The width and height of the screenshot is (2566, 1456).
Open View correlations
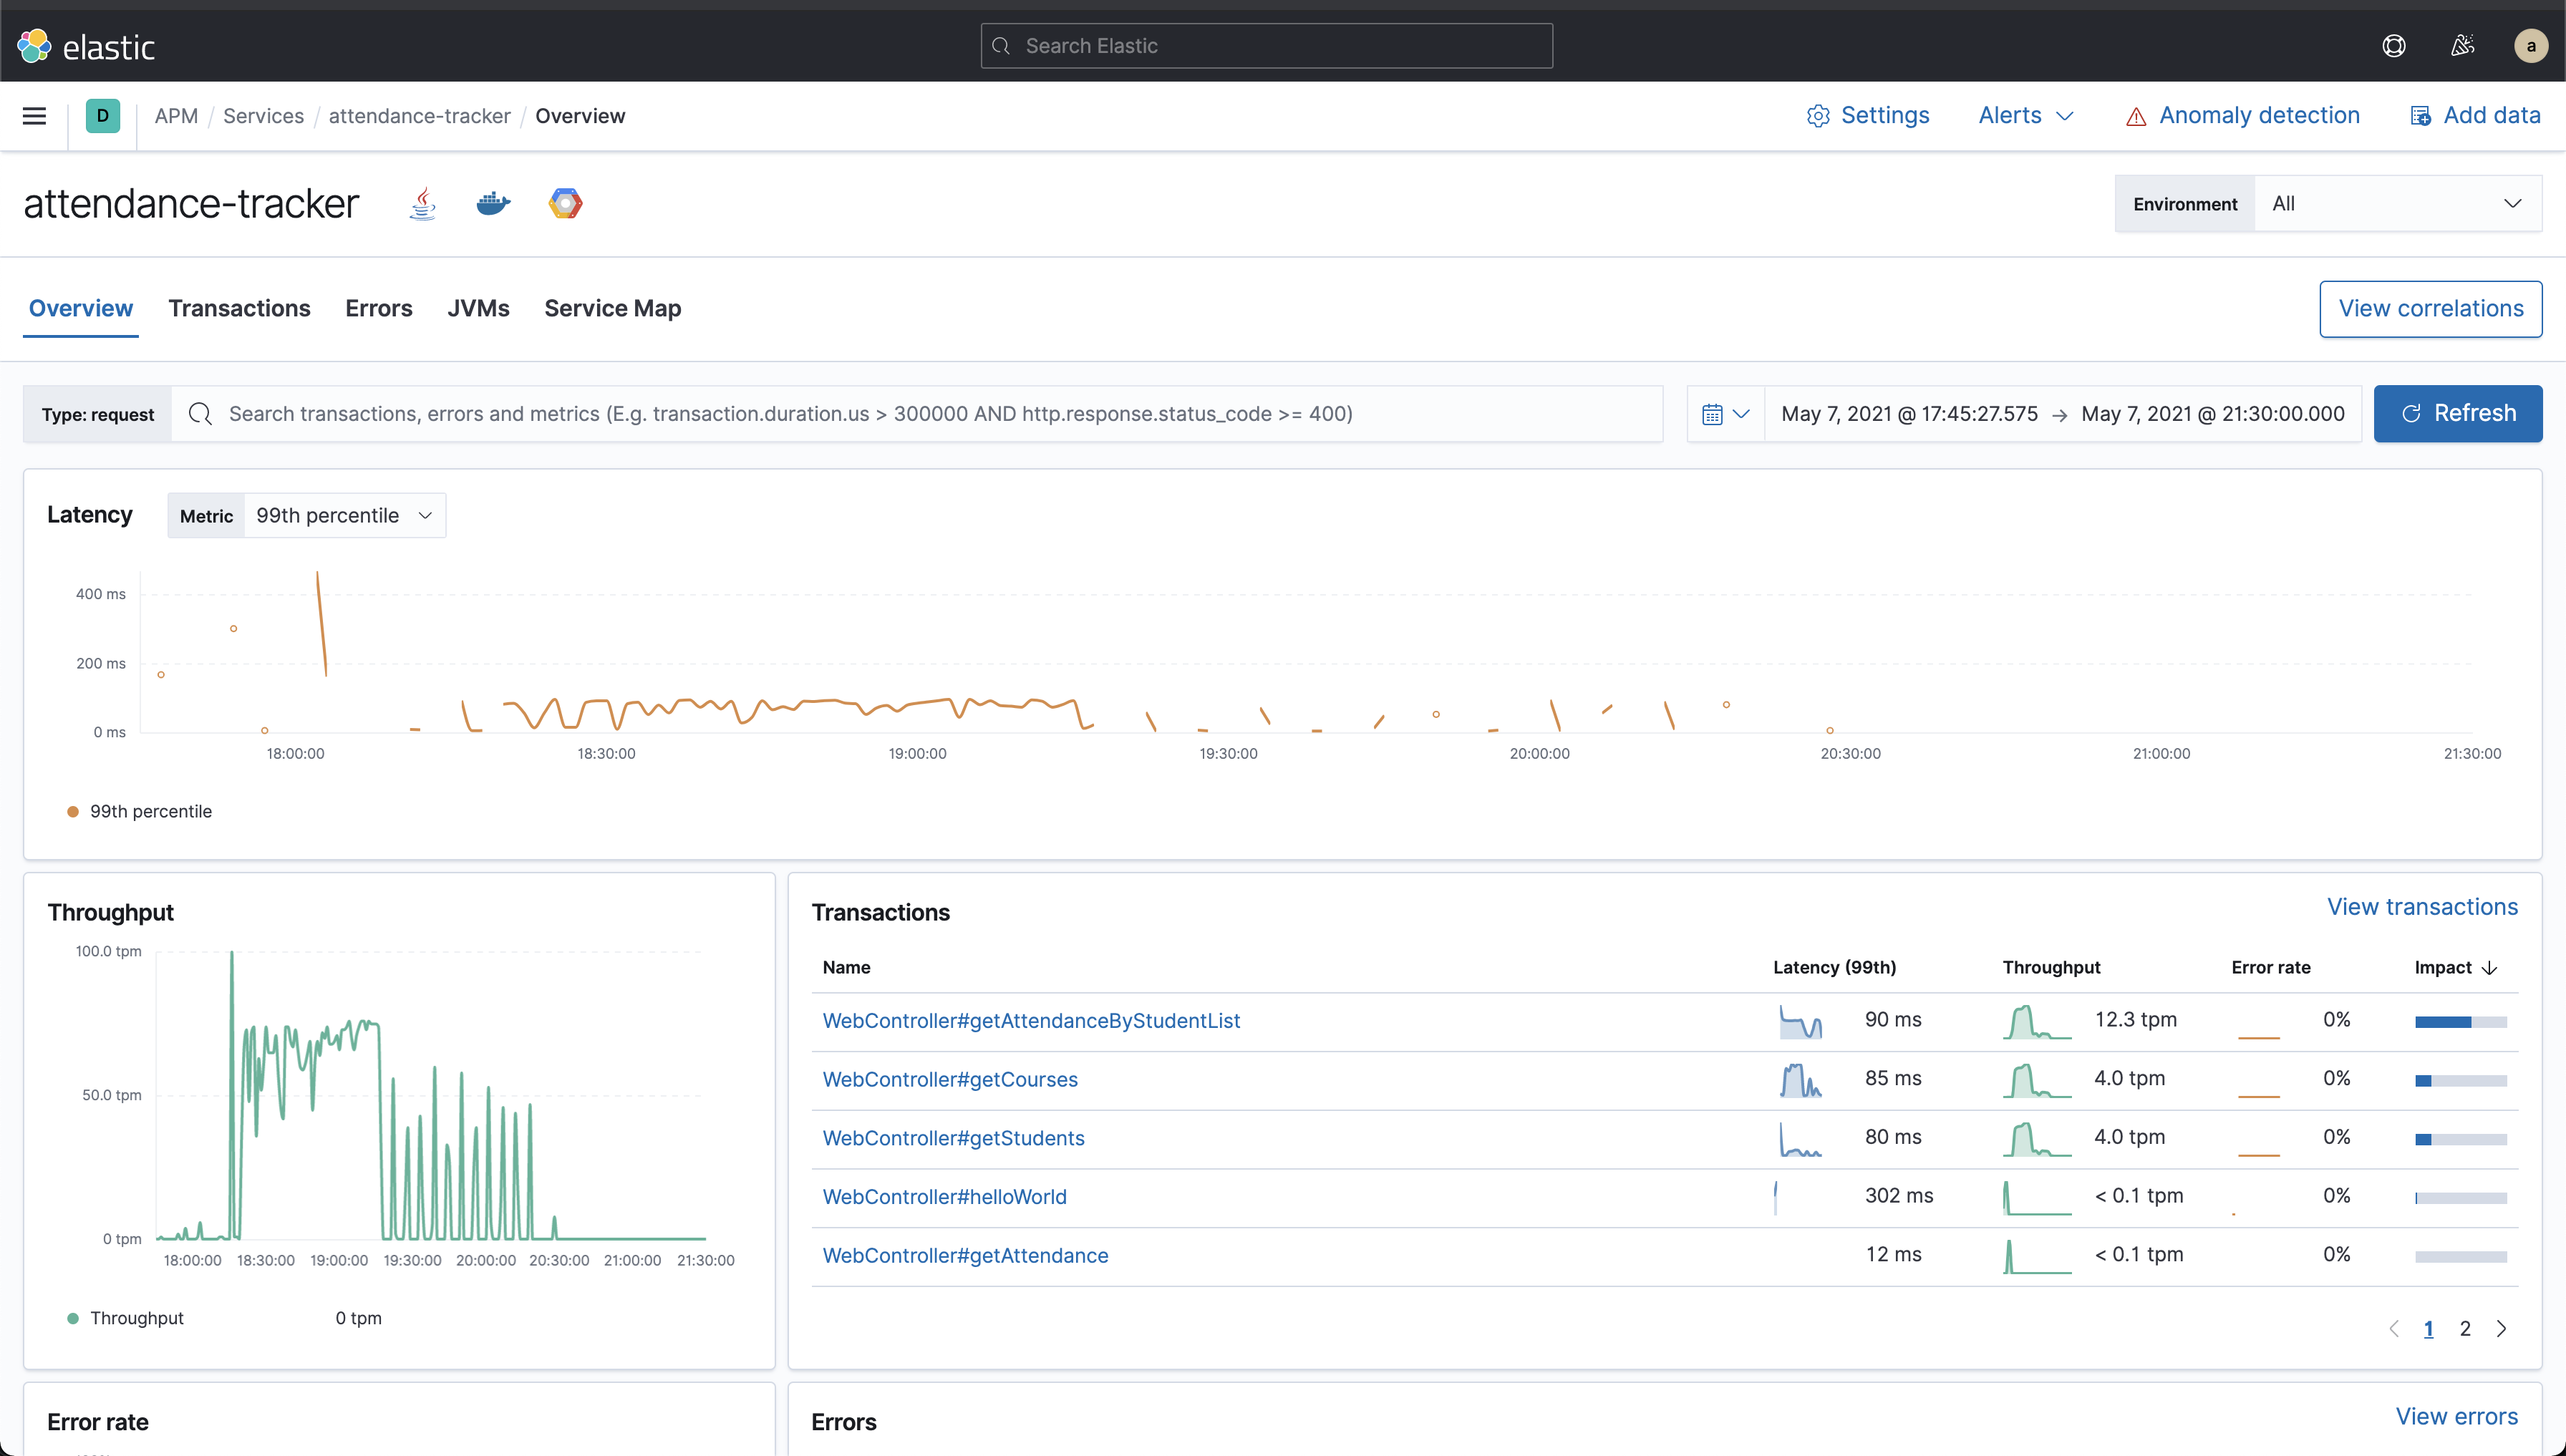(x=2431, y=308)
